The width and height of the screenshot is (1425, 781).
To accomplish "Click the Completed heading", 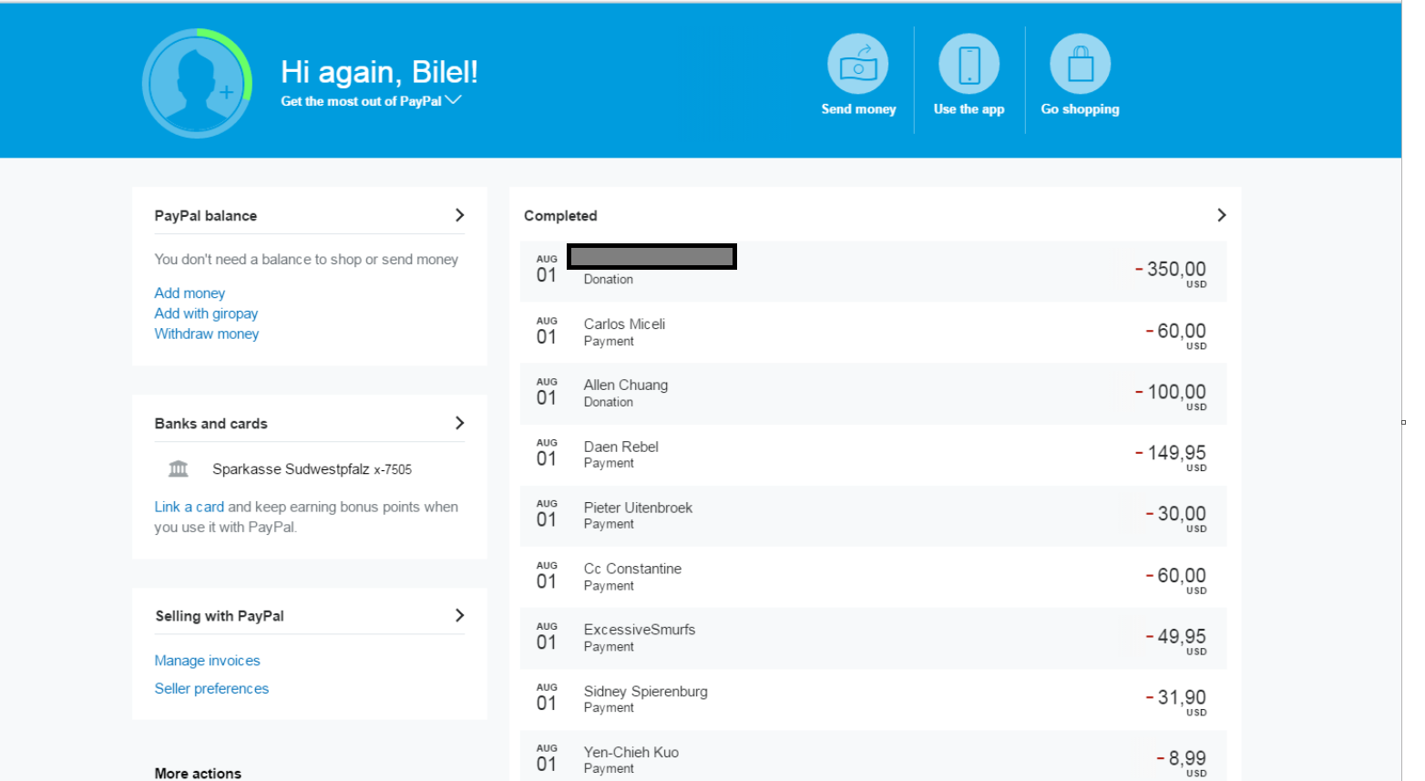I will click(560, 216).
